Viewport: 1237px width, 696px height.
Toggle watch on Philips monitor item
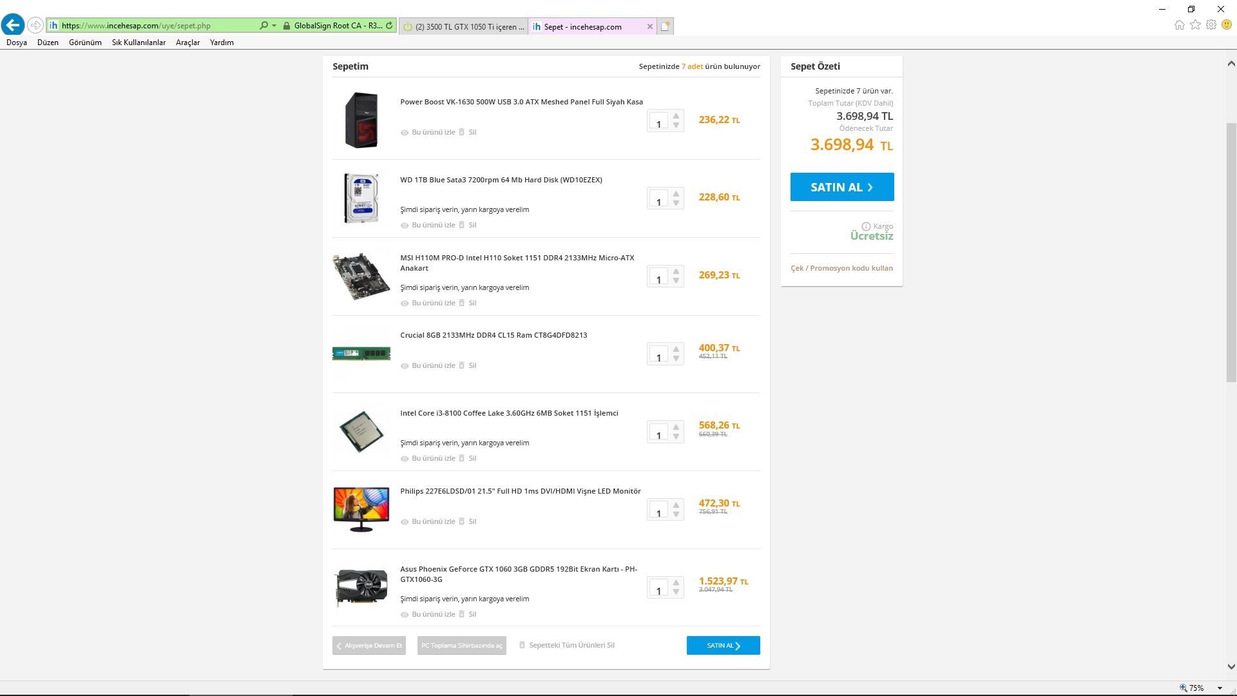coord(405,522)
